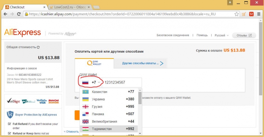Click the security padlock in address bar
The image size is (264, 137).
pyautogui.click(x=26, y=14)
